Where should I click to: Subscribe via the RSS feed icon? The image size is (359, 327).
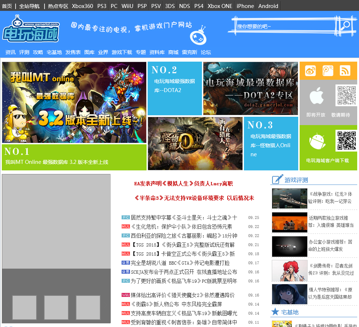point(345,71)
